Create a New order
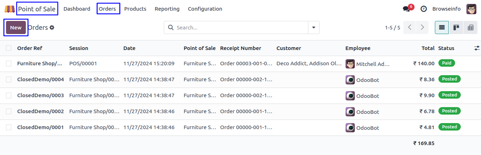481x155 pixels. [x=16, y=27]
